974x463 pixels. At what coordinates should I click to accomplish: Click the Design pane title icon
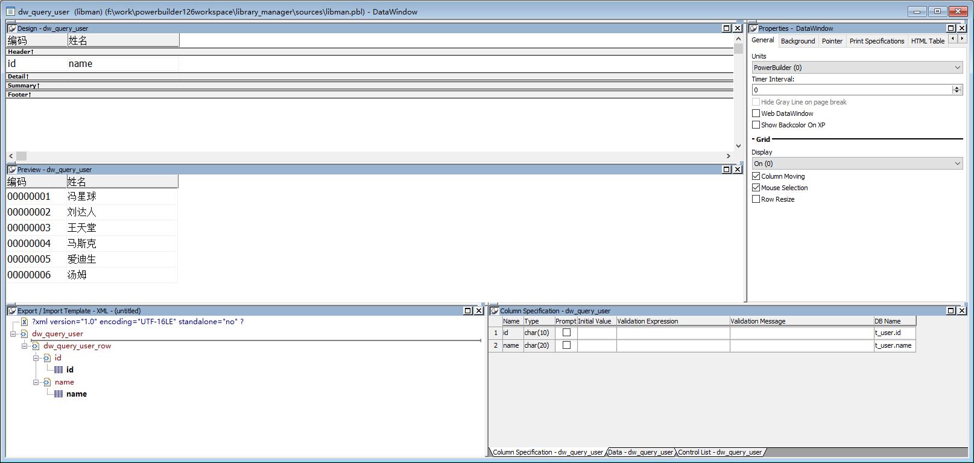click(11, 28)
